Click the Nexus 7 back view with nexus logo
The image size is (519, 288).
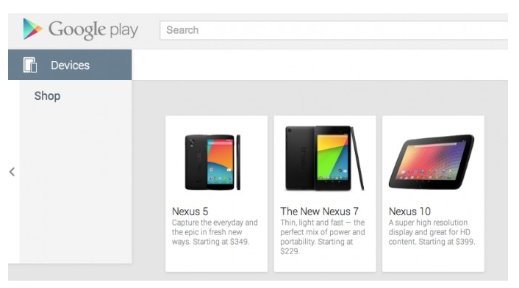coord(299,158)
